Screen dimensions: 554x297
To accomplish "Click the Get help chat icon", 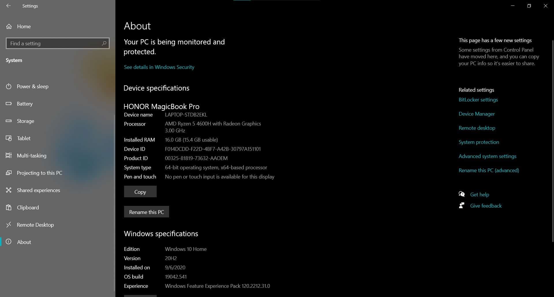I will [x=462, y=194].
